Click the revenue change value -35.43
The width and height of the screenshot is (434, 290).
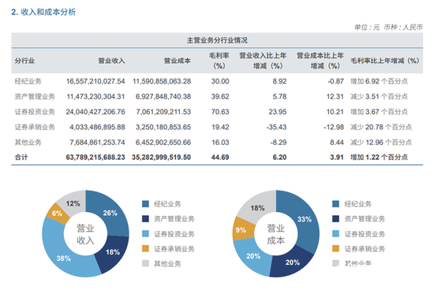[x=276, y=127]
